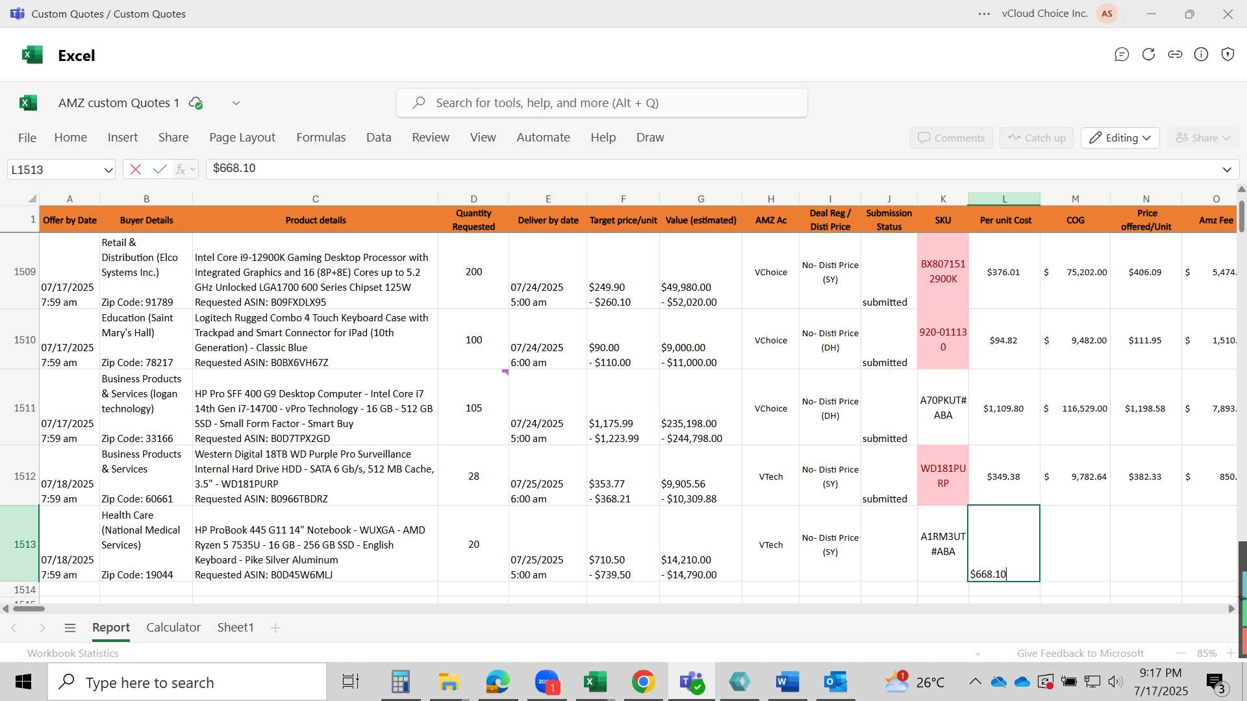
Task: Open Task View in taskbar
Action: coord(351,682)
